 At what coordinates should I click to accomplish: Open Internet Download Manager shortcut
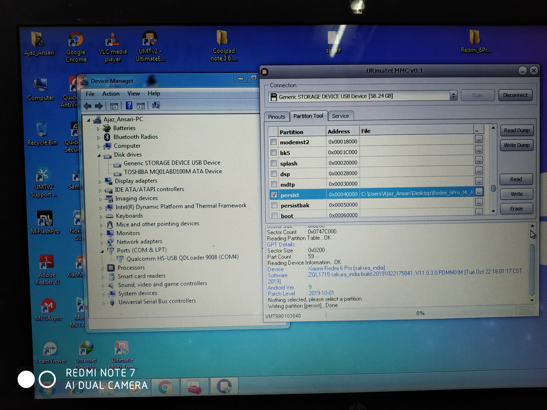click(x=86, y=355)
